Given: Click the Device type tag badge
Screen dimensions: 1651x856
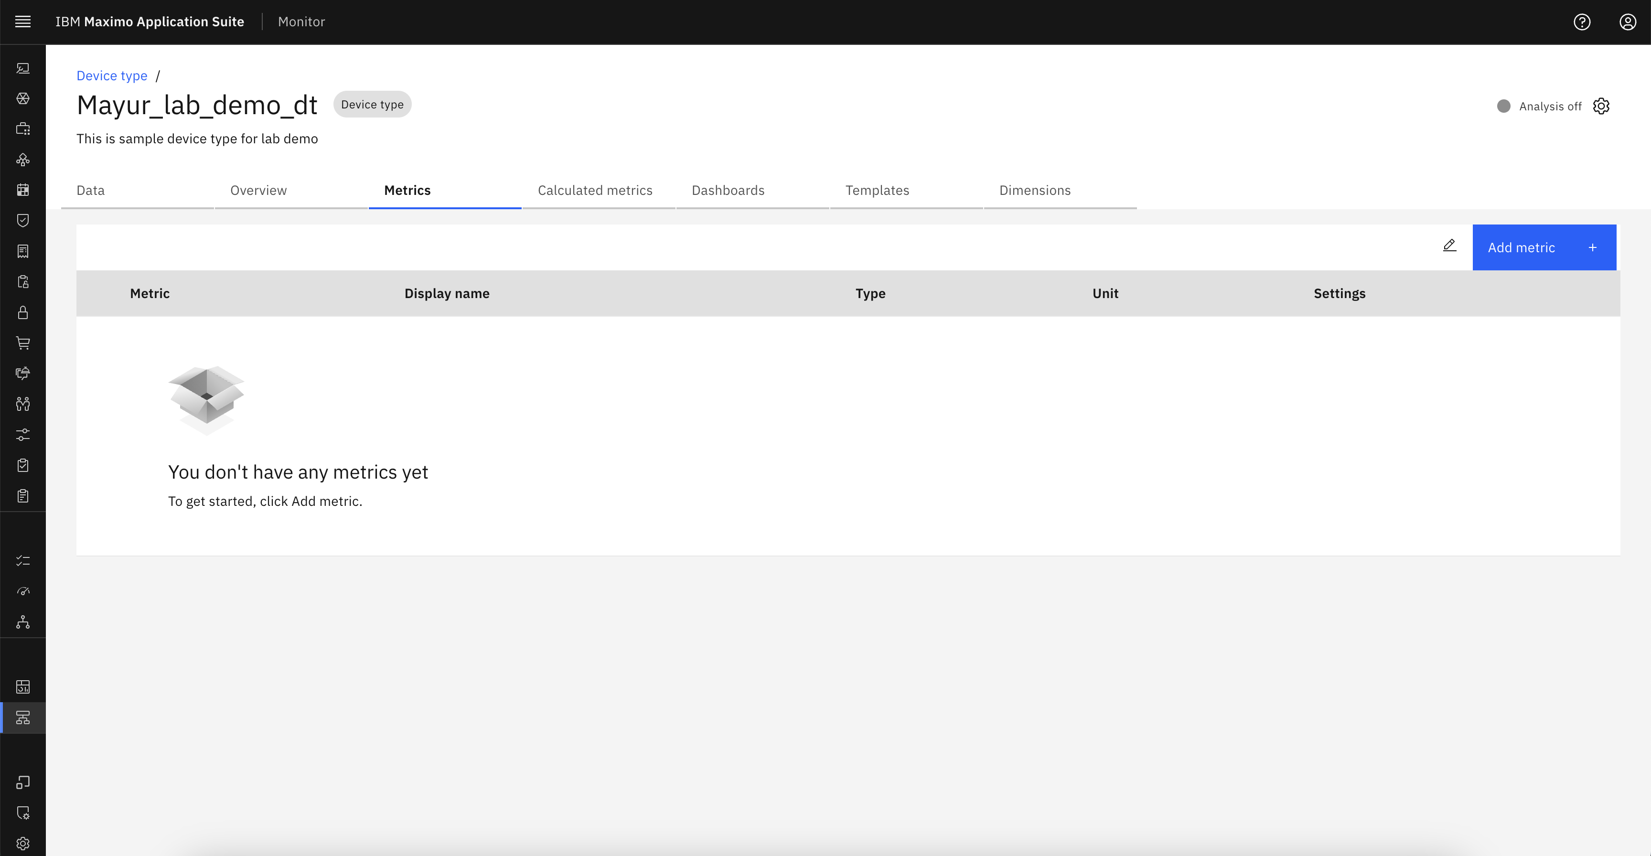Looking at the screenshot, I should pos(372,105).
